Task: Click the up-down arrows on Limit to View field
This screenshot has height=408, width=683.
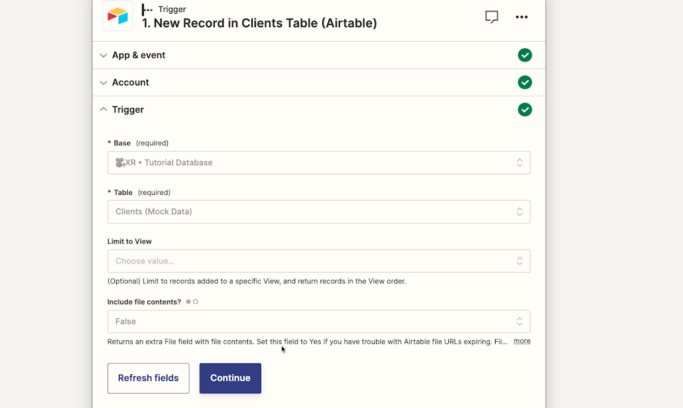Action: tap(520, 261)
